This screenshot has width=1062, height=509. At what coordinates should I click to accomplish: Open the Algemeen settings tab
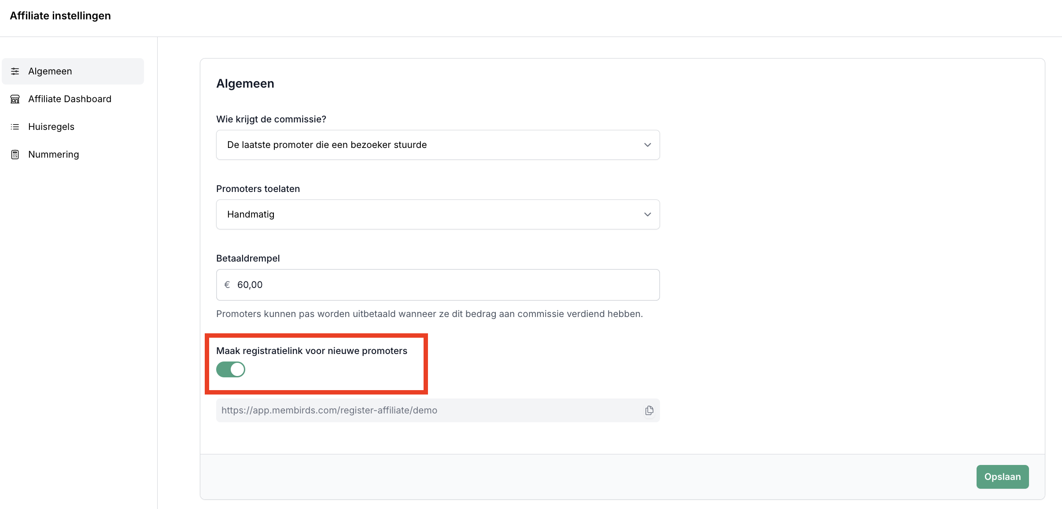[x=50, y=71]
